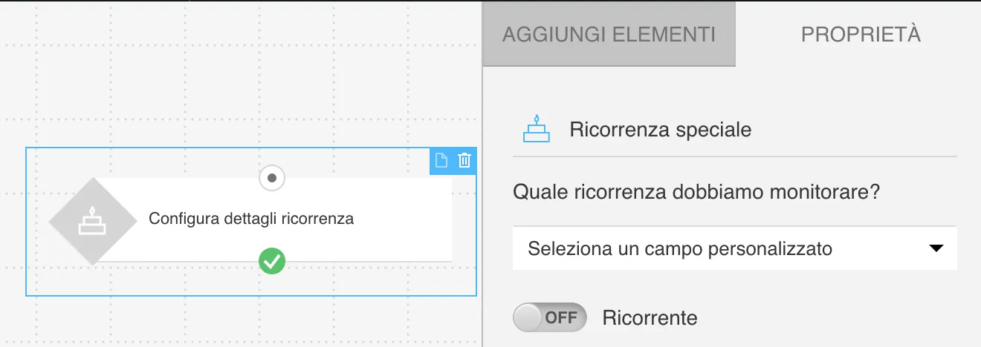981x347 pixels.
Task: Open the PROPRIETÀ tab
Action: point(861,34)
